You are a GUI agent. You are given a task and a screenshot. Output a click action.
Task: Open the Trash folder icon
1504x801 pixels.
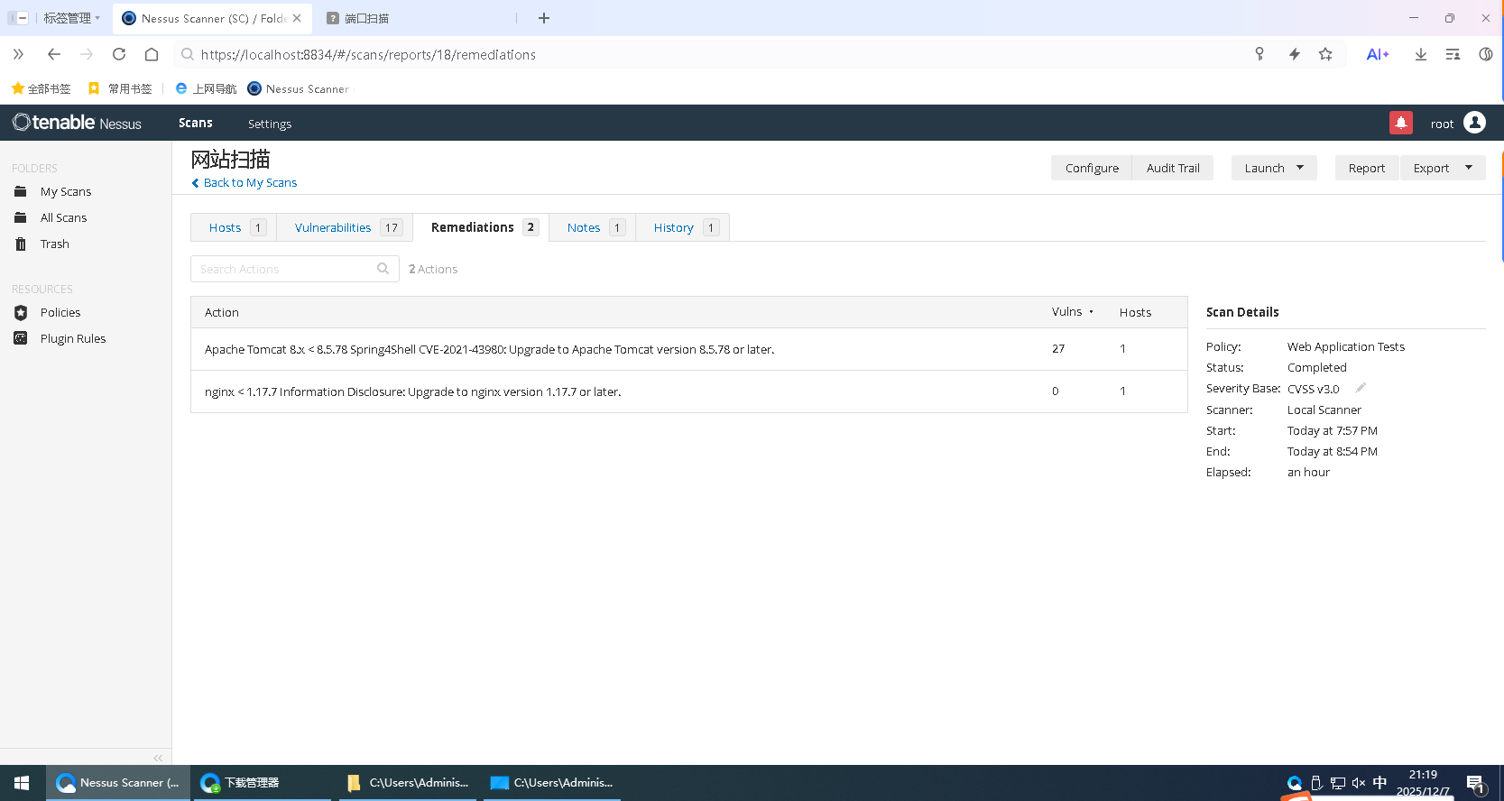click(21, 244)
